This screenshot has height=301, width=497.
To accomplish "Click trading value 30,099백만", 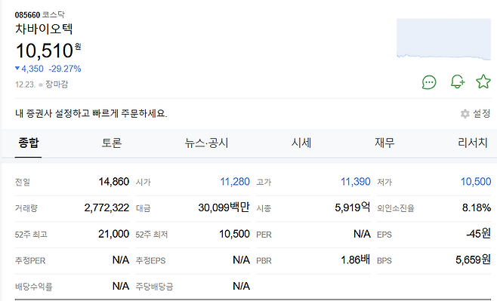I will click(224, 207).
